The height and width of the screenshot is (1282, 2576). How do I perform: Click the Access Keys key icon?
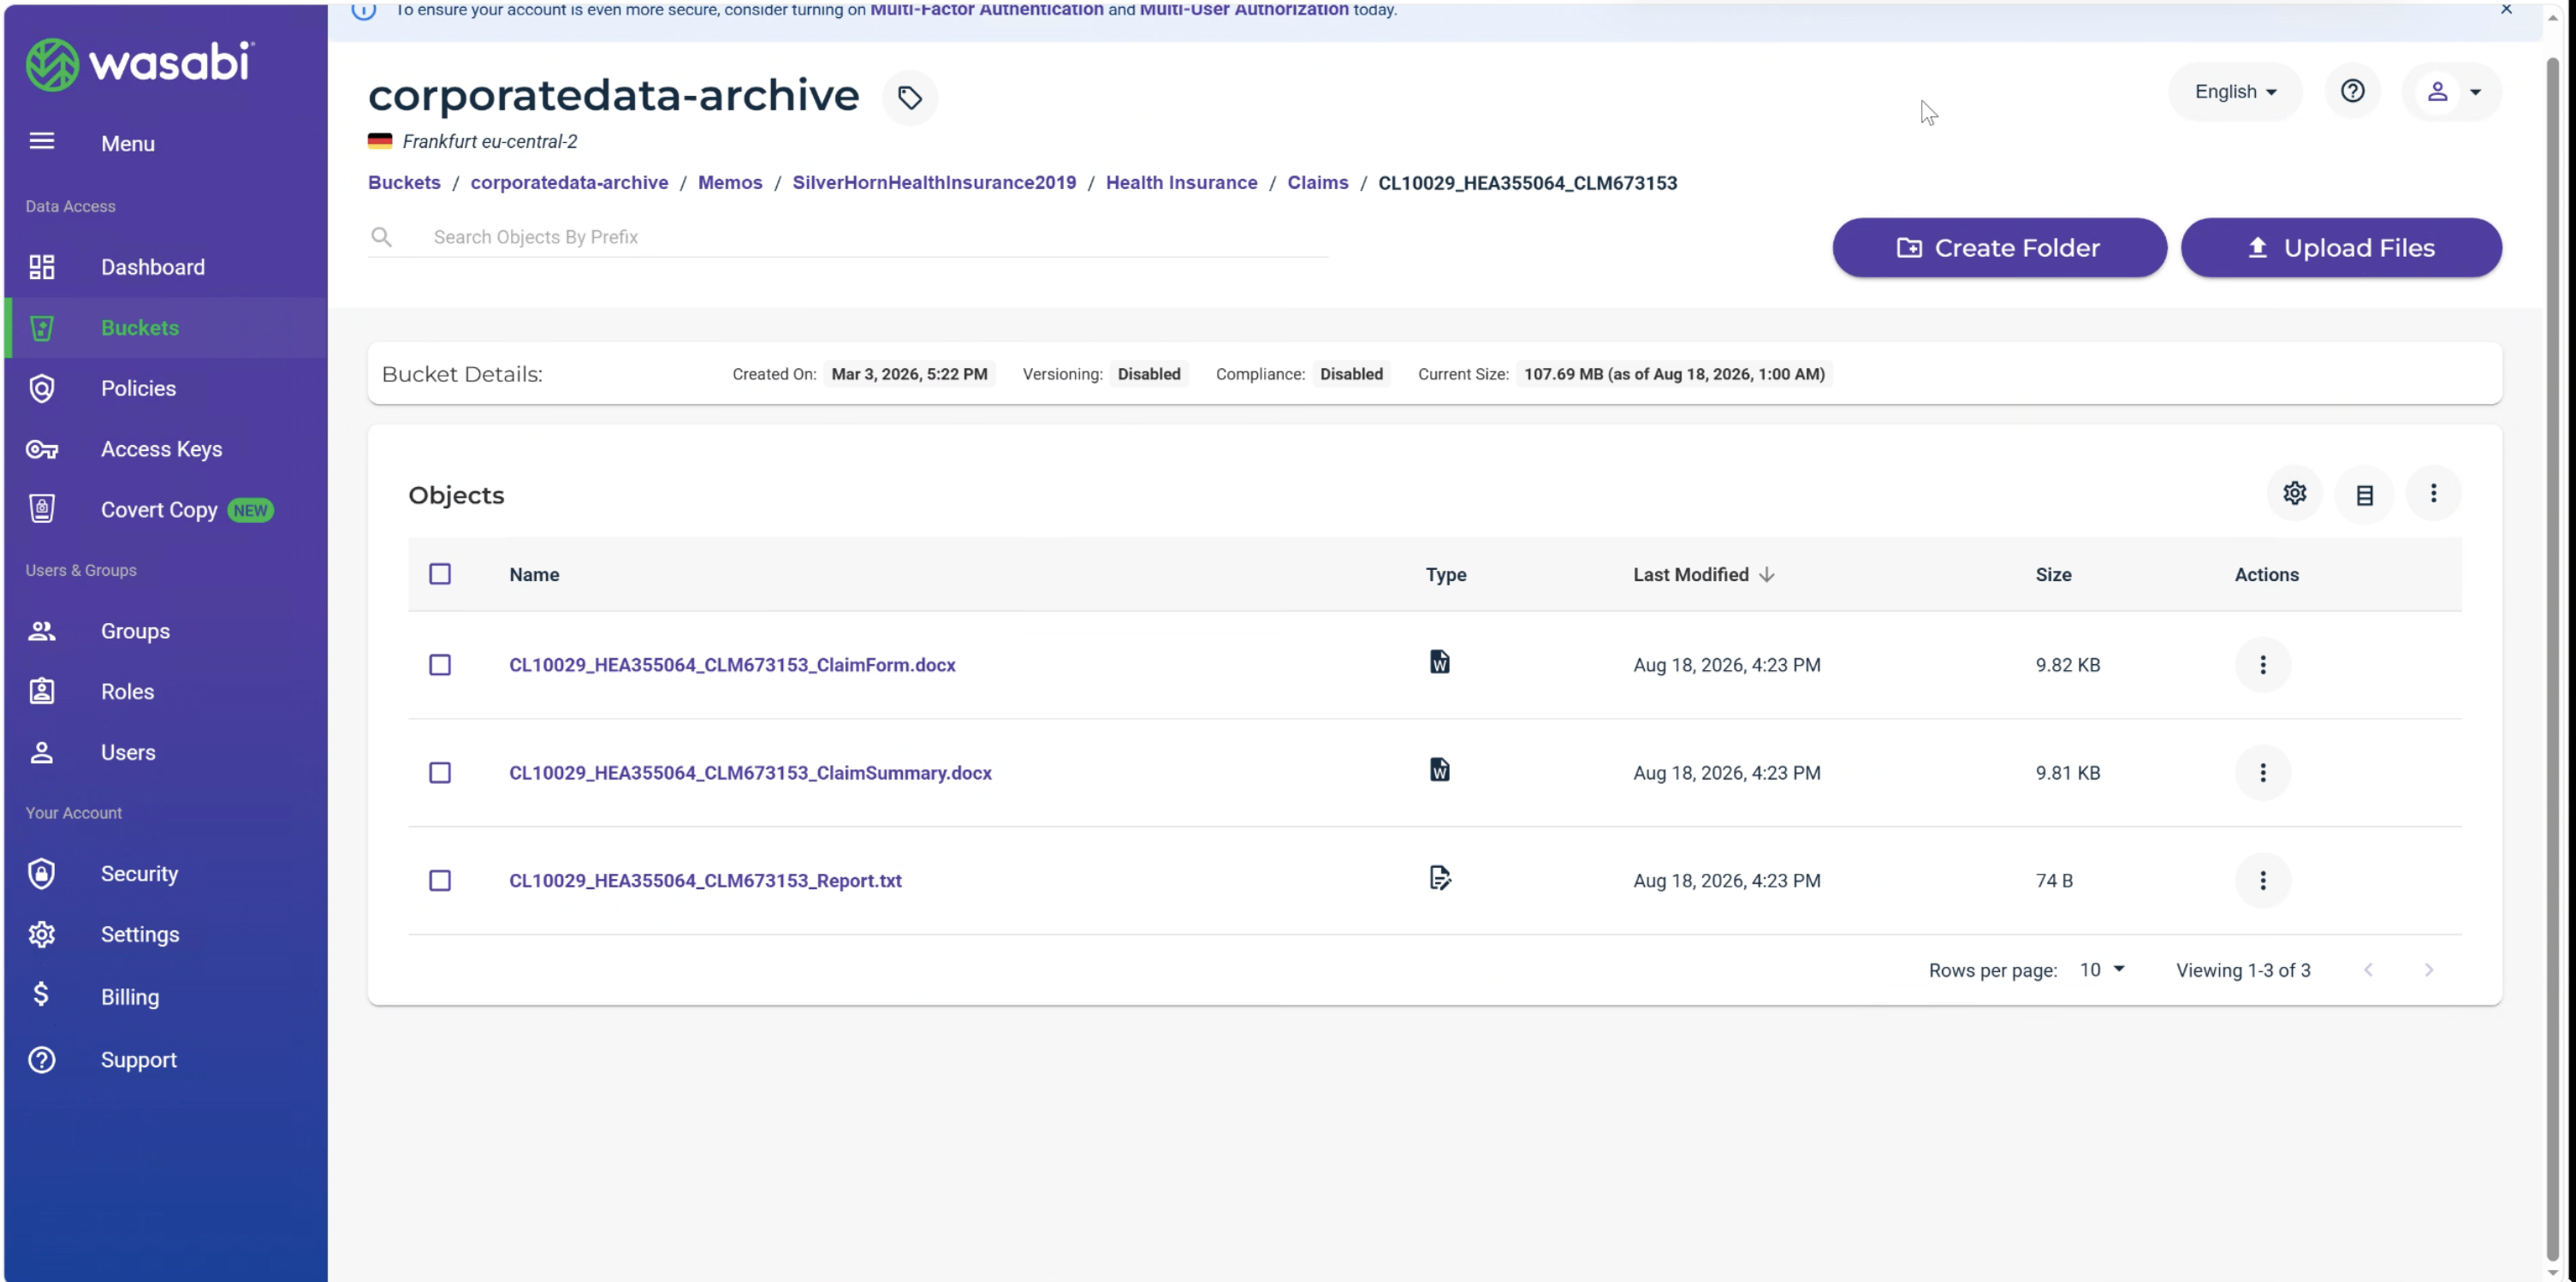(42, 449)
